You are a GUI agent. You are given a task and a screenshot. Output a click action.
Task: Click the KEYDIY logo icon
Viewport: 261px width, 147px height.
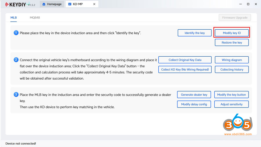[7, 4]
